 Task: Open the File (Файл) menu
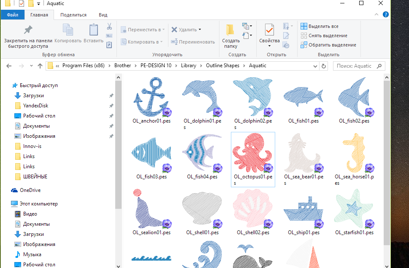point(13,15)
